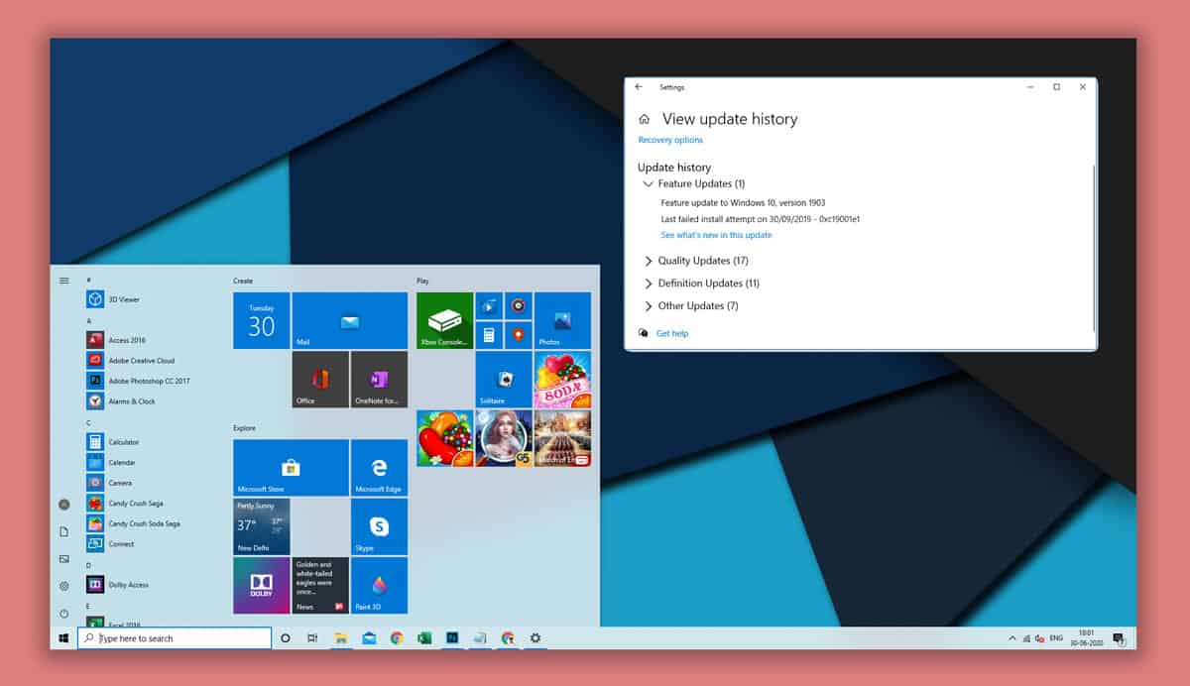Image resolution: width=1190 pixels, height=686 pixels.
Task: Open the Candy Crush Saga tile
Action: [x=444, y=438]
